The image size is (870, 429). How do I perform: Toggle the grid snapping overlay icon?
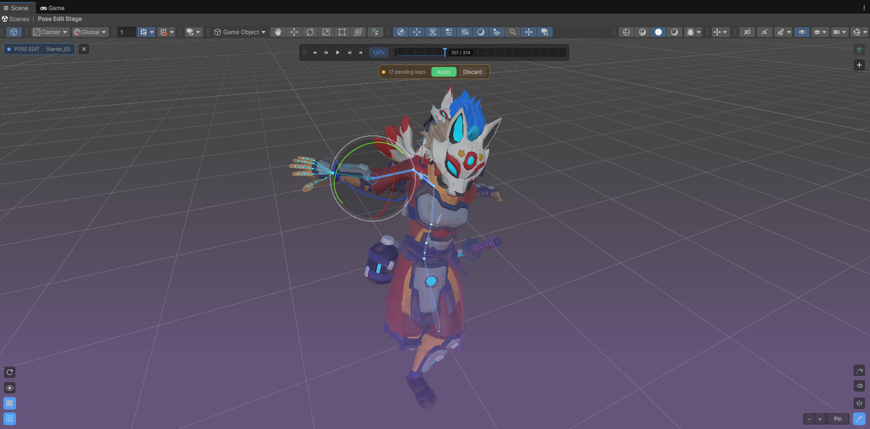(x=465, y=32)
